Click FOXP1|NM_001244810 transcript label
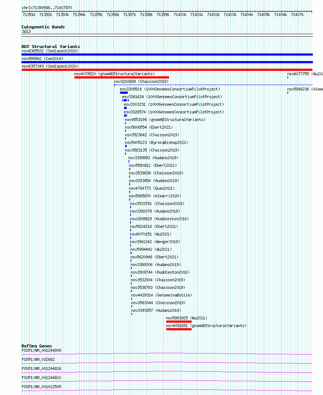This screenshot has width=323, height=395. [x=41, y=378]
